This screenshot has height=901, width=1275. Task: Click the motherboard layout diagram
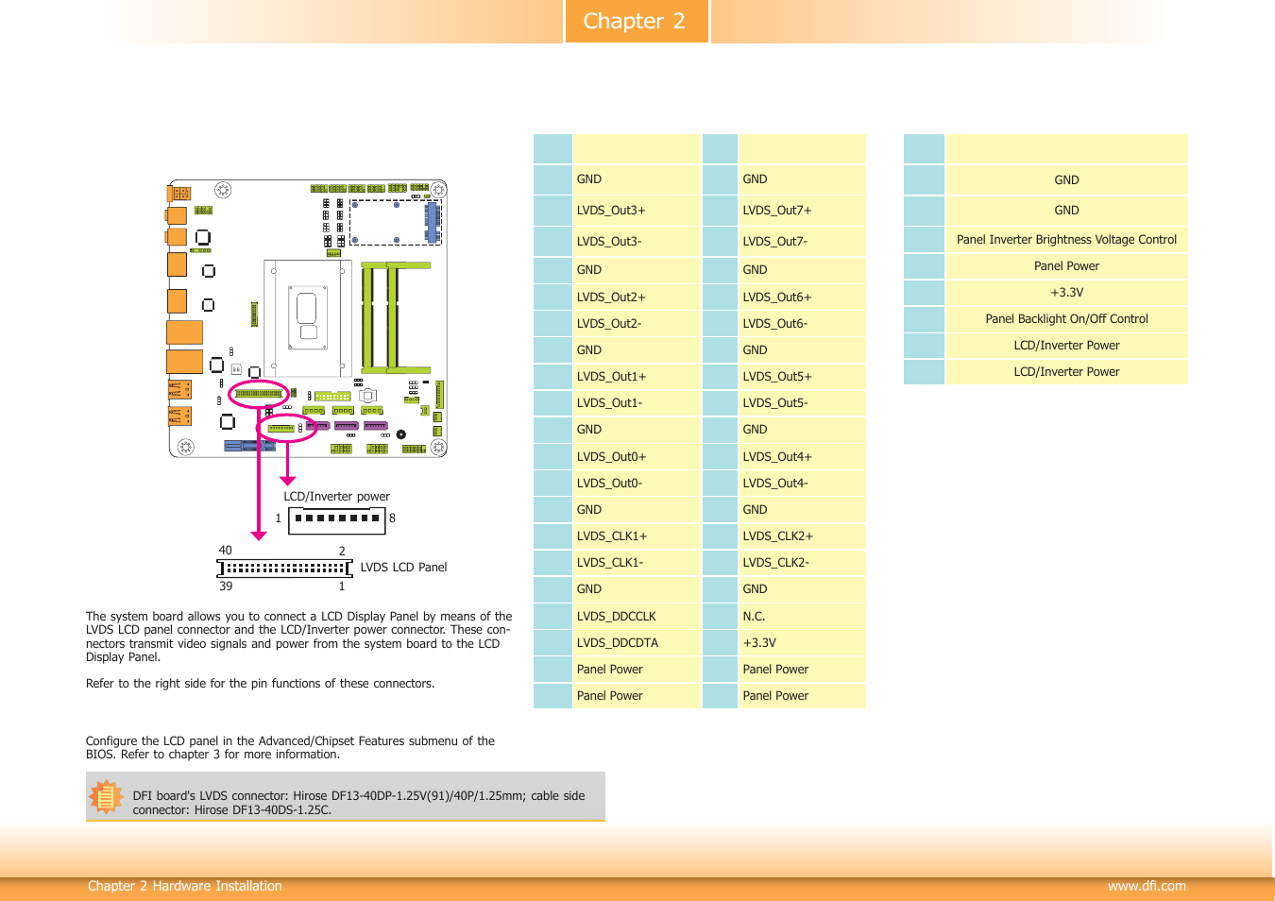306,319
